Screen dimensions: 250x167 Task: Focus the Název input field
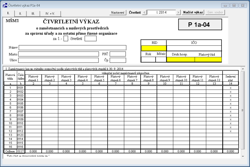point(72,48)
